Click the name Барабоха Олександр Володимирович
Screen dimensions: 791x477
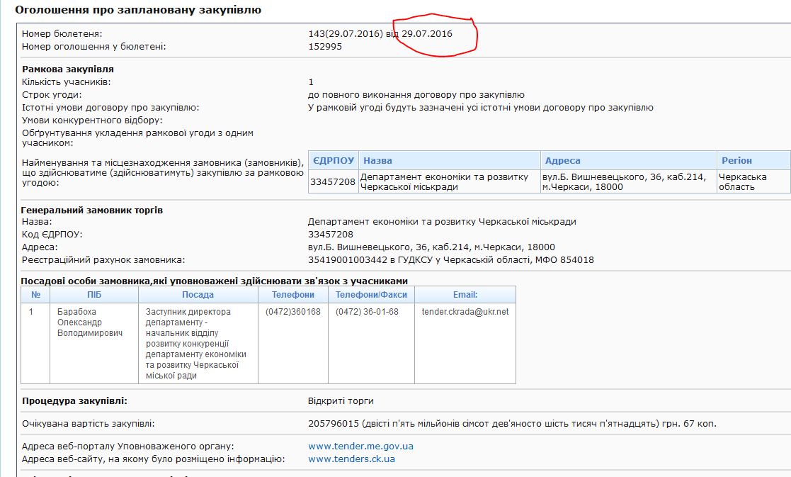pyautogui.click(x=89, y=322)
